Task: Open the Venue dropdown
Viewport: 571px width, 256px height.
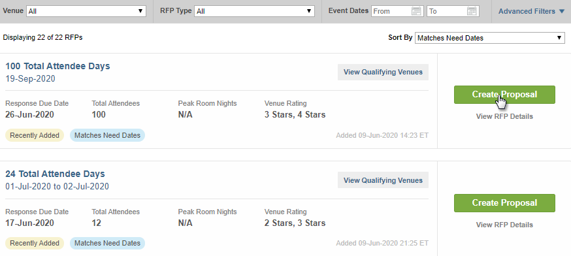Action: point(86,11)
